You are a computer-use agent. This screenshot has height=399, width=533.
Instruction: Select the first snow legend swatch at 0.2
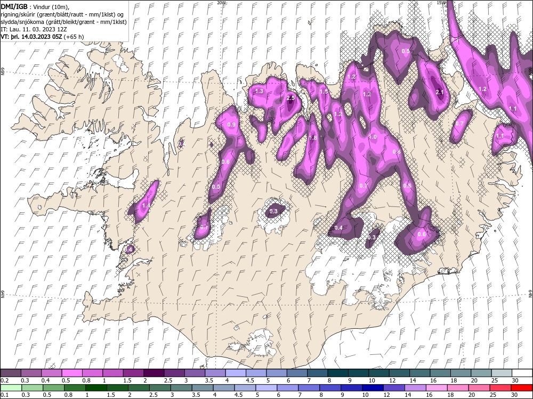click(11, 373)
